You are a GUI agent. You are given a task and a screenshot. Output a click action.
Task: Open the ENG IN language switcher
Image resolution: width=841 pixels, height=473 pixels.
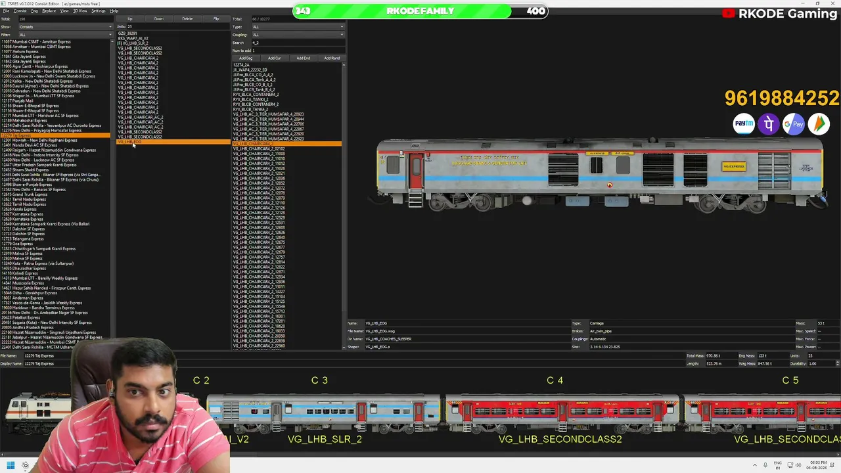pyautogui.click(x=778, y=465)
